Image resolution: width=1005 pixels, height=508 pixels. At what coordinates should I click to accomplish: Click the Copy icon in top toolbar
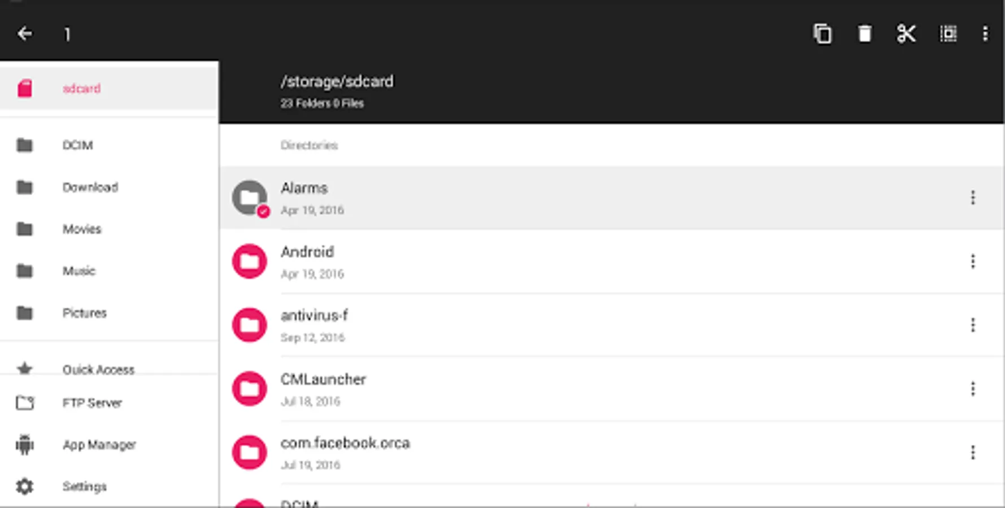point(823,34)
